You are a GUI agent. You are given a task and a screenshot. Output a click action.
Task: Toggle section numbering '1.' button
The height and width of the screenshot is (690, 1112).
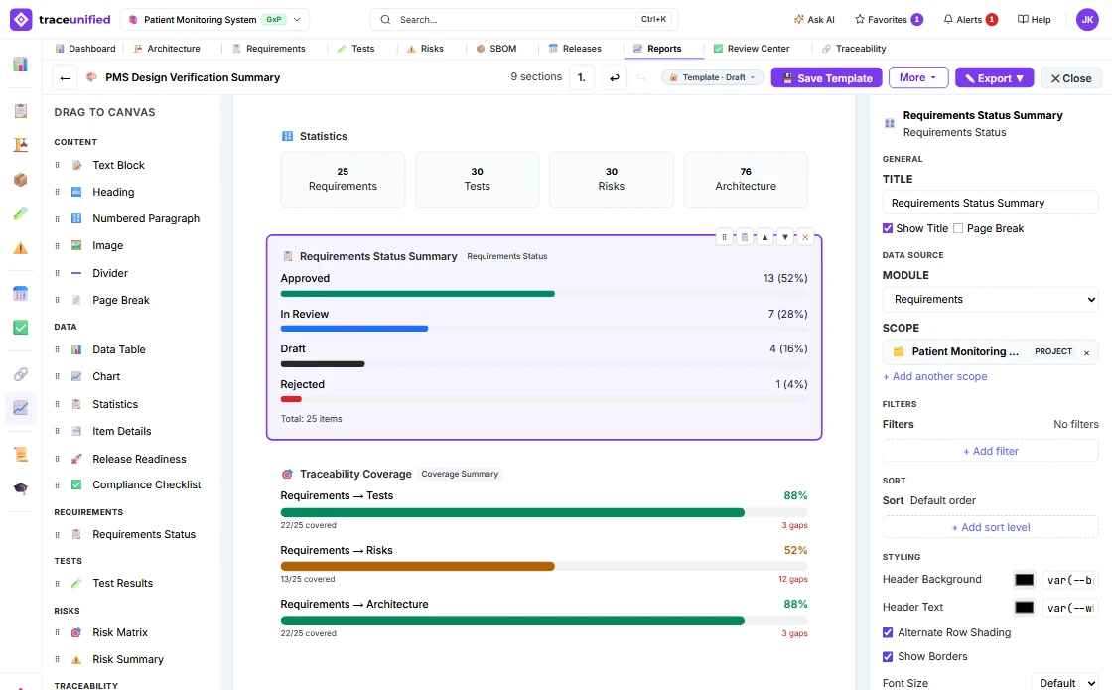(x=582, y=78)
